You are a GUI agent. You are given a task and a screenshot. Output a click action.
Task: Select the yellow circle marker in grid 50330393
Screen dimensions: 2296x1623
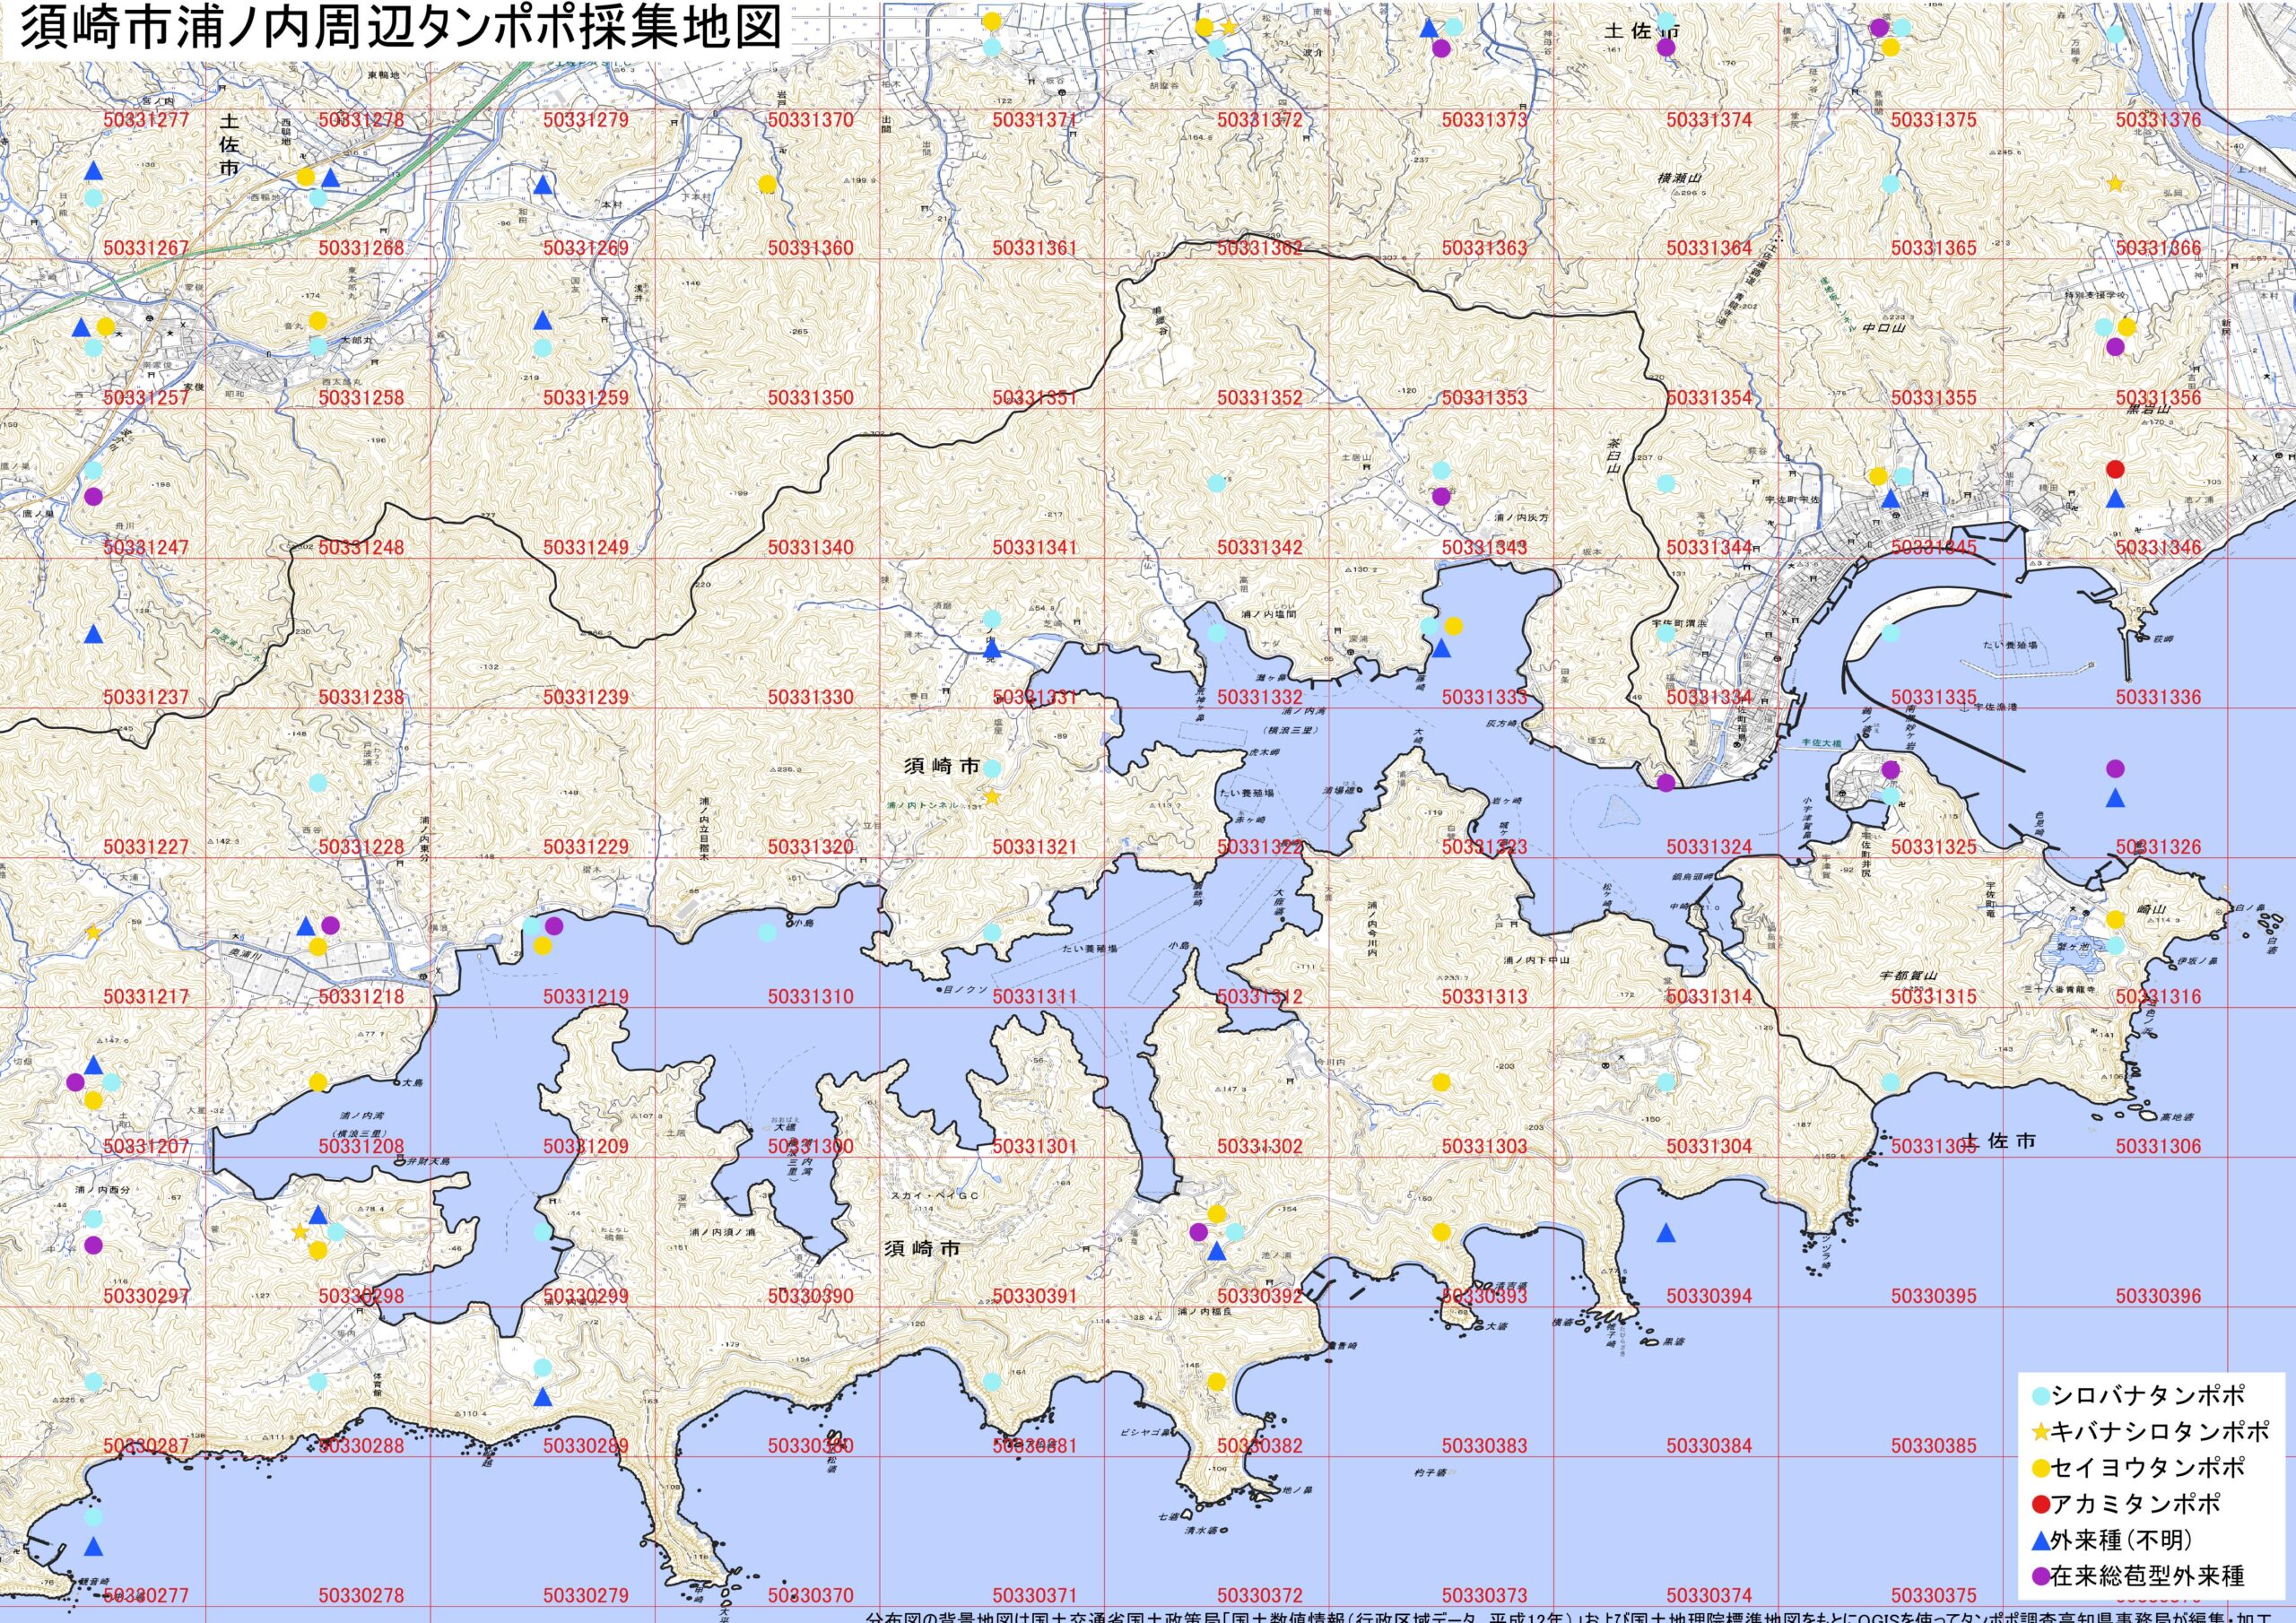coord(1441,1232)
